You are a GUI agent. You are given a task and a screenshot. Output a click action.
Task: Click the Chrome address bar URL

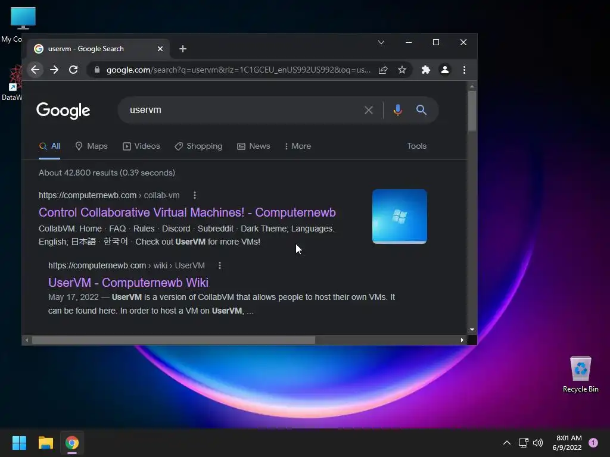[238, 70]
